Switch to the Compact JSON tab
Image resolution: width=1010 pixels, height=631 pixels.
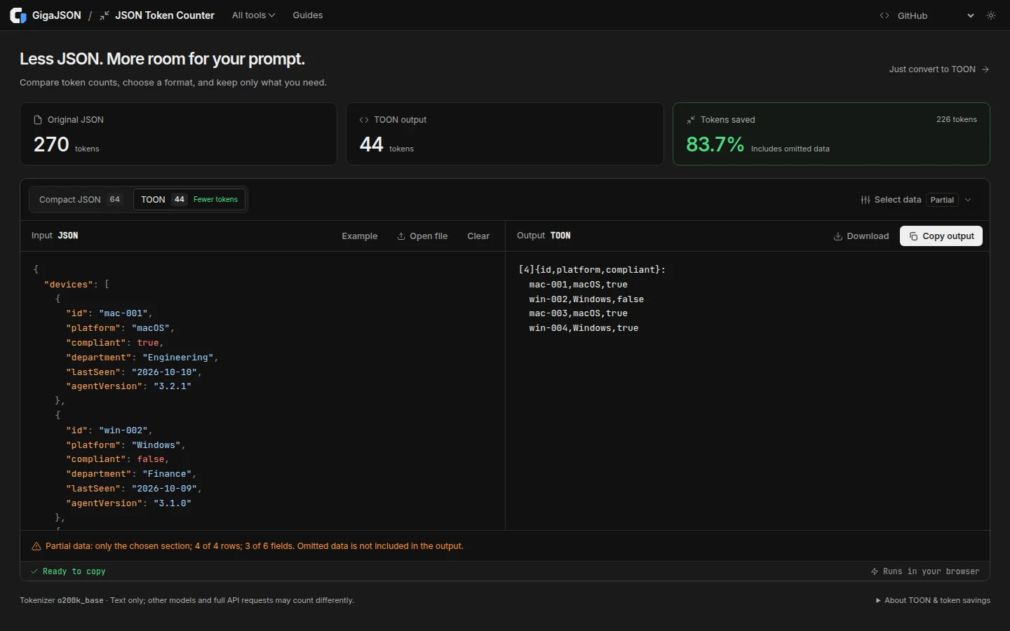(x=81, y=200)
